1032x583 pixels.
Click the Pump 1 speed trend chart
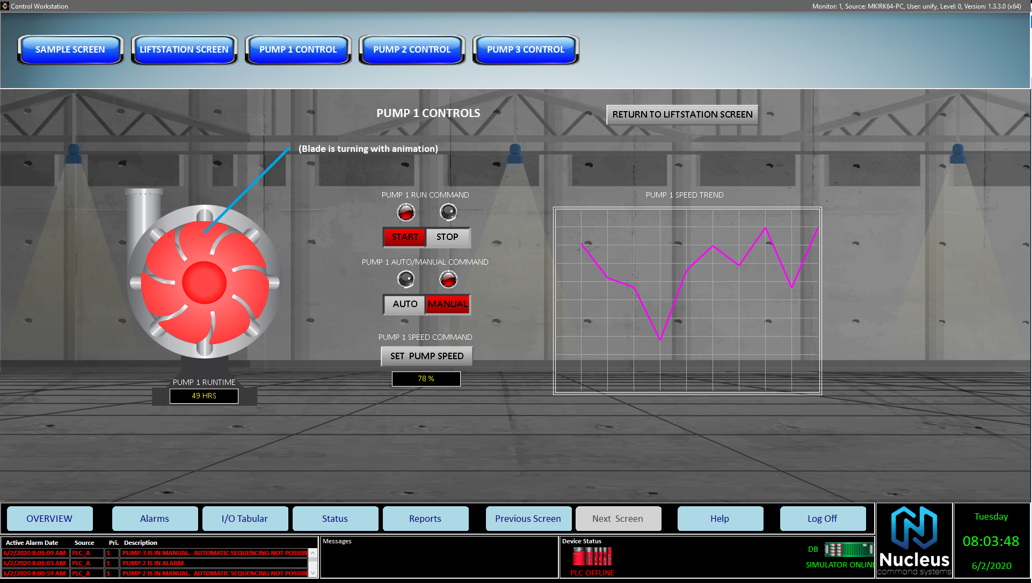click(x=687, y=301)
